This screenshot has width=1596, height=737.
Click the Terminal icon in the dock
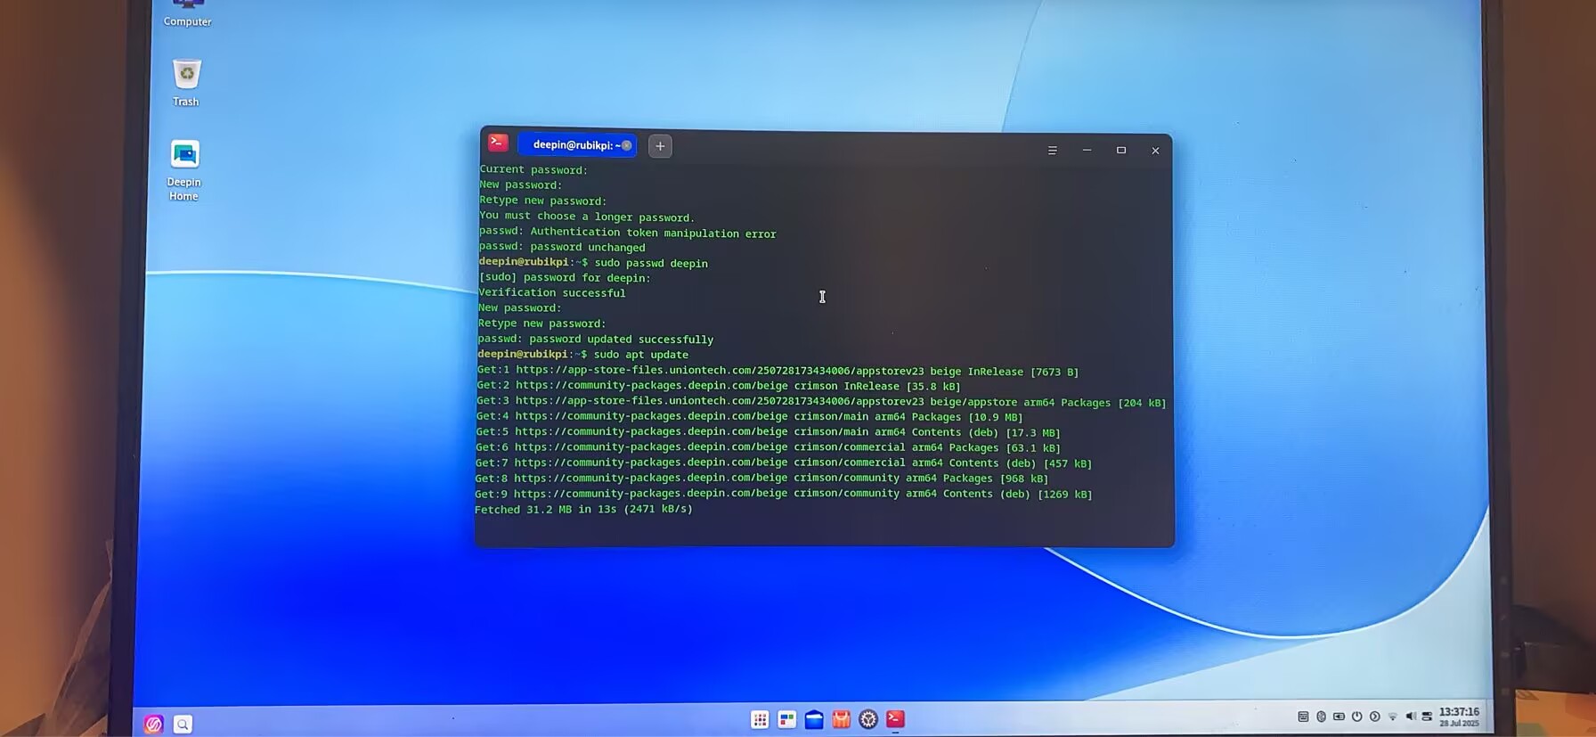[895, 719]
